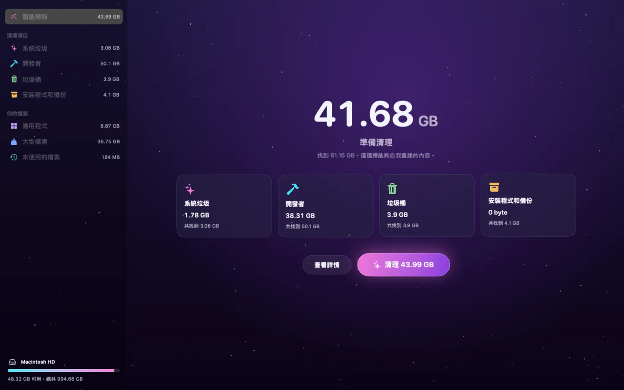Click the 41.68 GB total figure
This screenshot has height=390, width=624.
coord(376,114)
